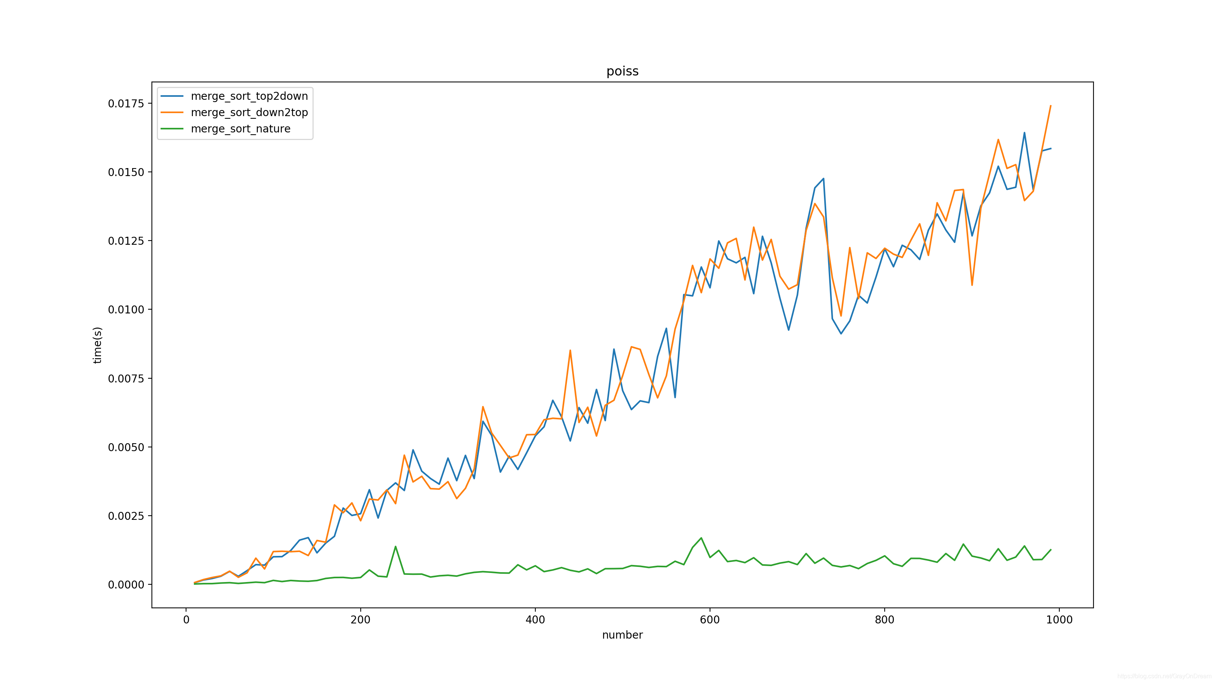Click y-axis tick value 0.0100

126,310
